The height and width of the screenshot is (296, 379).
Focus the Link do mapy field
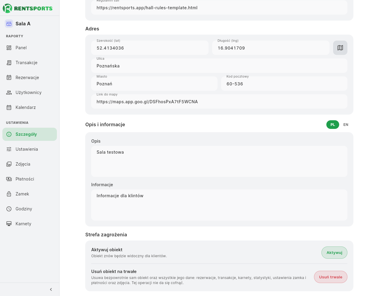pos(219,101)
